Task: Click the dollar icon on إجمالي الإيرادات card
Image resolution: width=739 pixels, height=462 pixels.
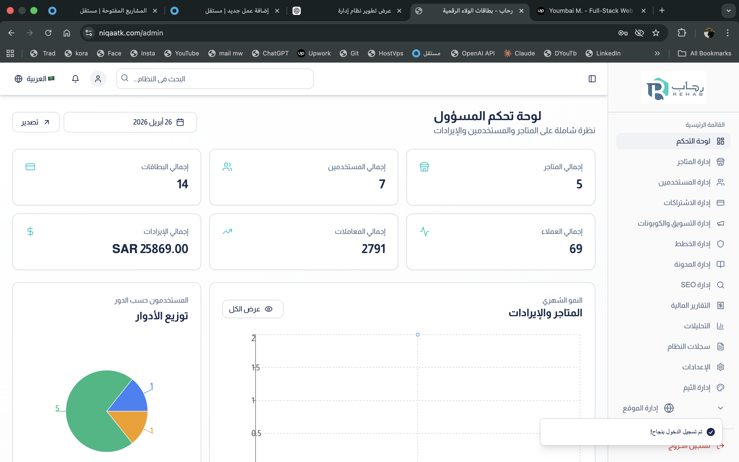Action: coord(30,232)
